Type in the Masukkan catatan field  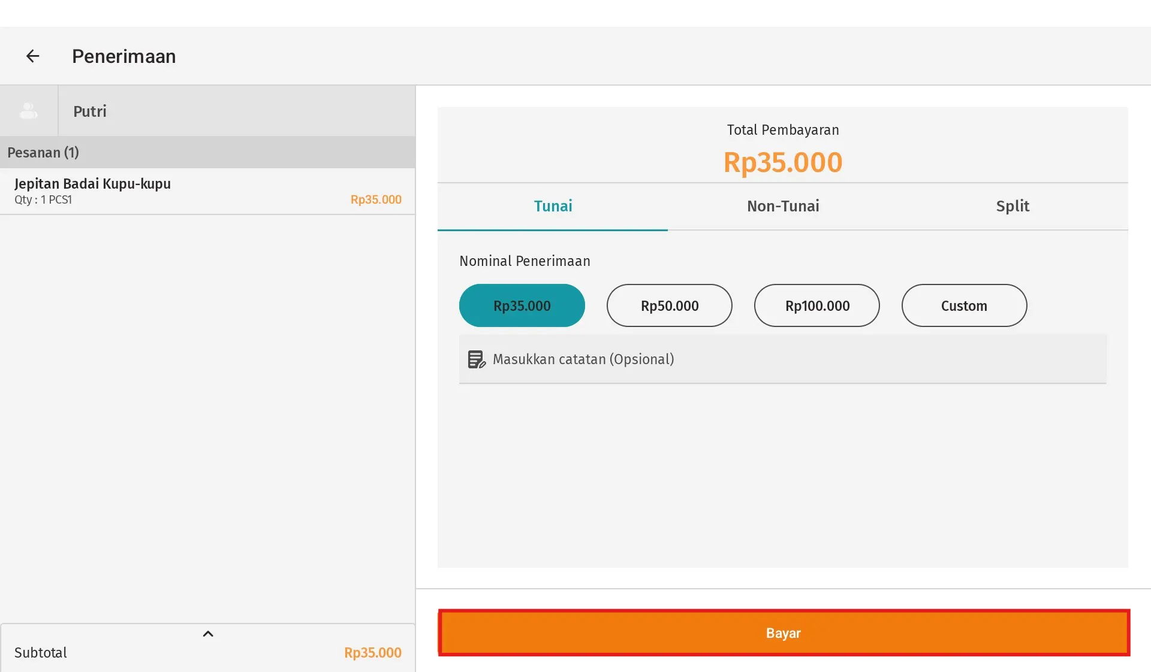pos(791,359)
